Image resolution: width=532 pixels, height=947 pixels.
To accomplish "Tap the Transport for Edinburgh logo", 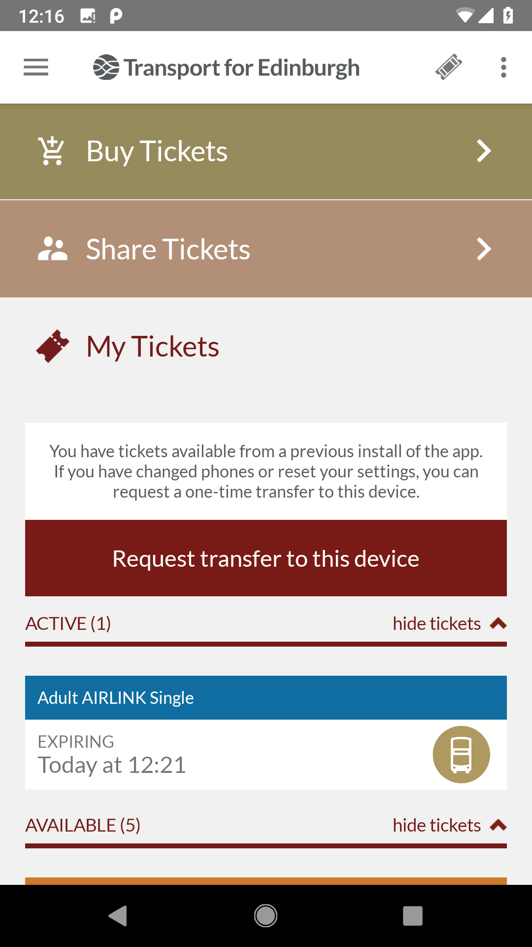I will point(226,68).
